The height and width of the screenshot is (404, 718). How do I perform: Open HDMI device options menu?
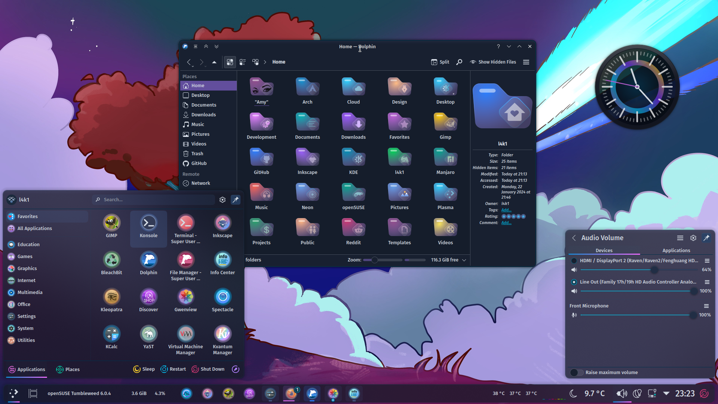coord(707,261)
